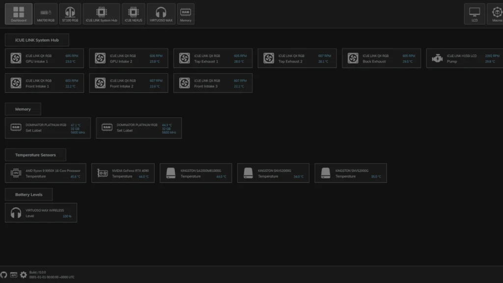Viewport: 503px width, 283px height.
Task: Select the AMD Ryzen 9 9950X temperature card
Action: (x=45, y=173)
